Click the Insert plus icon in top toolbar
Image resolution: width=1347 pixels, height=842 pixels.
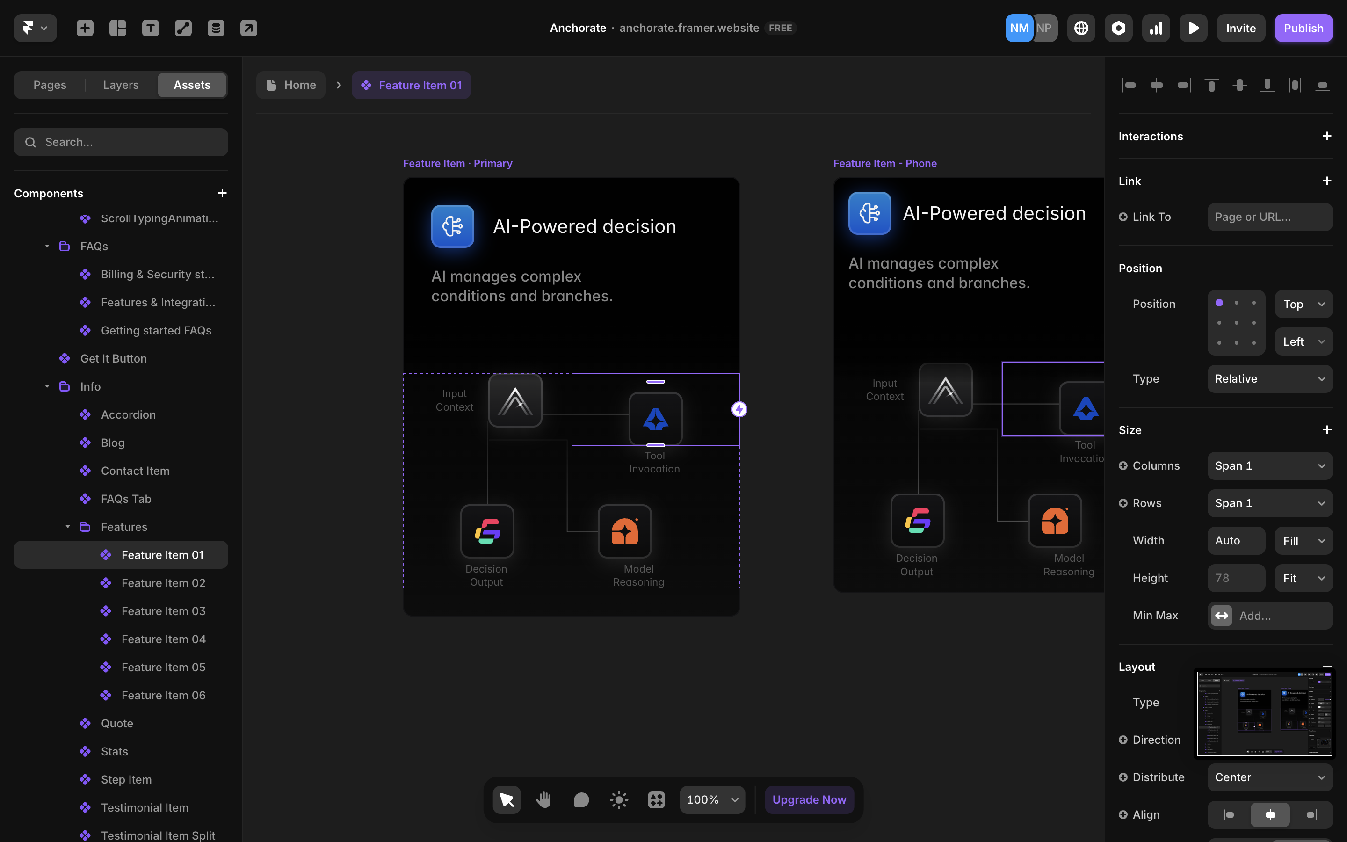tap(85, 28)
